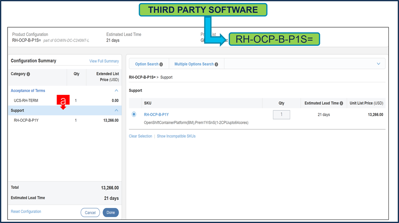Click Show Incompatible SKUs link
The image size is (399, 223).
[x=176, y=136]
